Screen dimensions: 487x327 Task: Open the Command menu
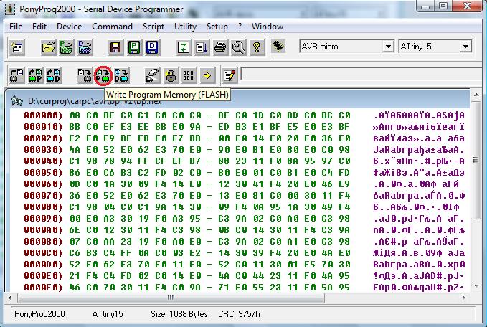click(113, 27)
